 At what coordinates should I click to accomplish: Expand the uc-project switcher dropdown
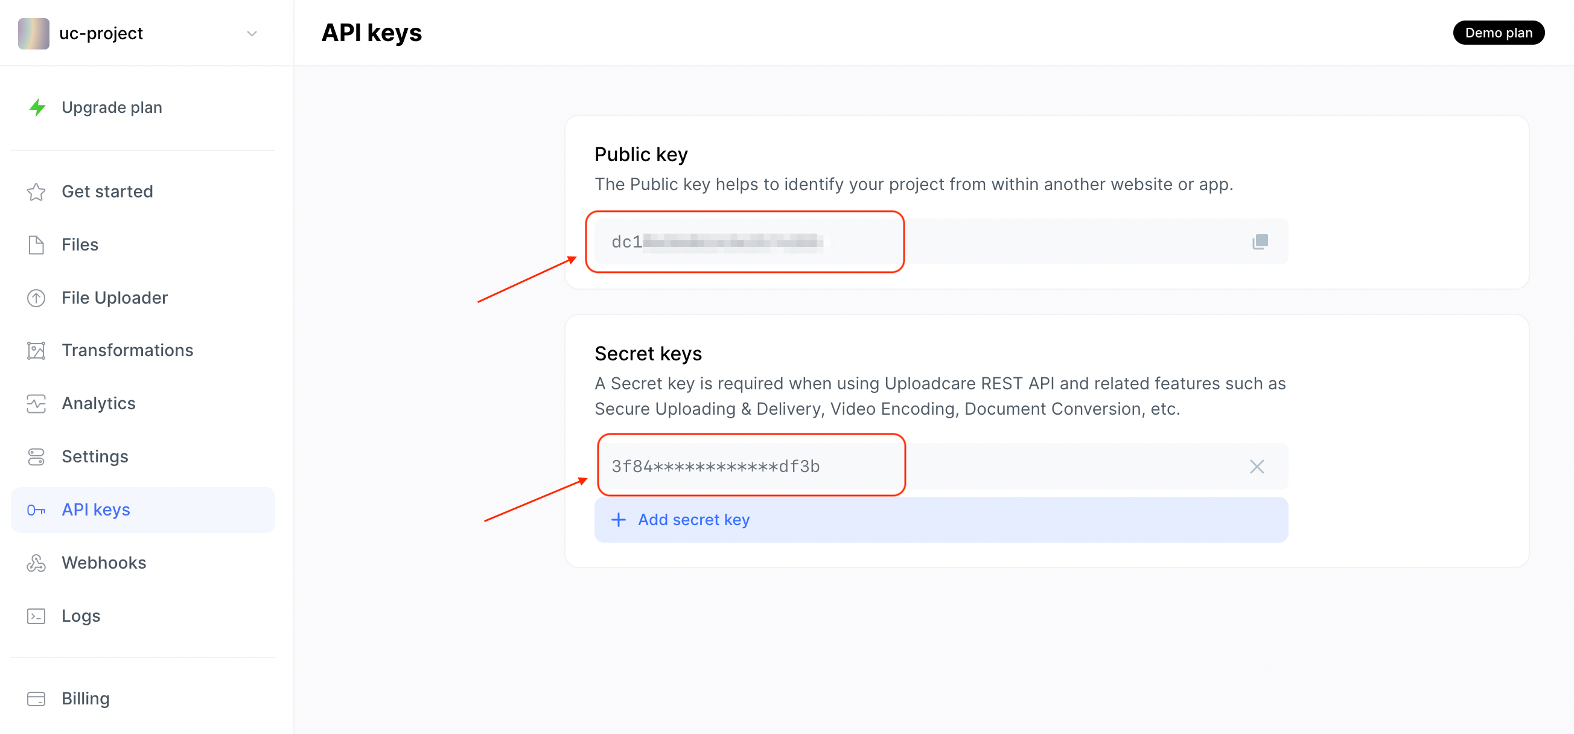pos(251,34)
